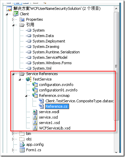The width and height of the screenshot is (125, 157).
Task: Click the reference icon beside System.Runtime.Serialization
Action: [28, 52]
